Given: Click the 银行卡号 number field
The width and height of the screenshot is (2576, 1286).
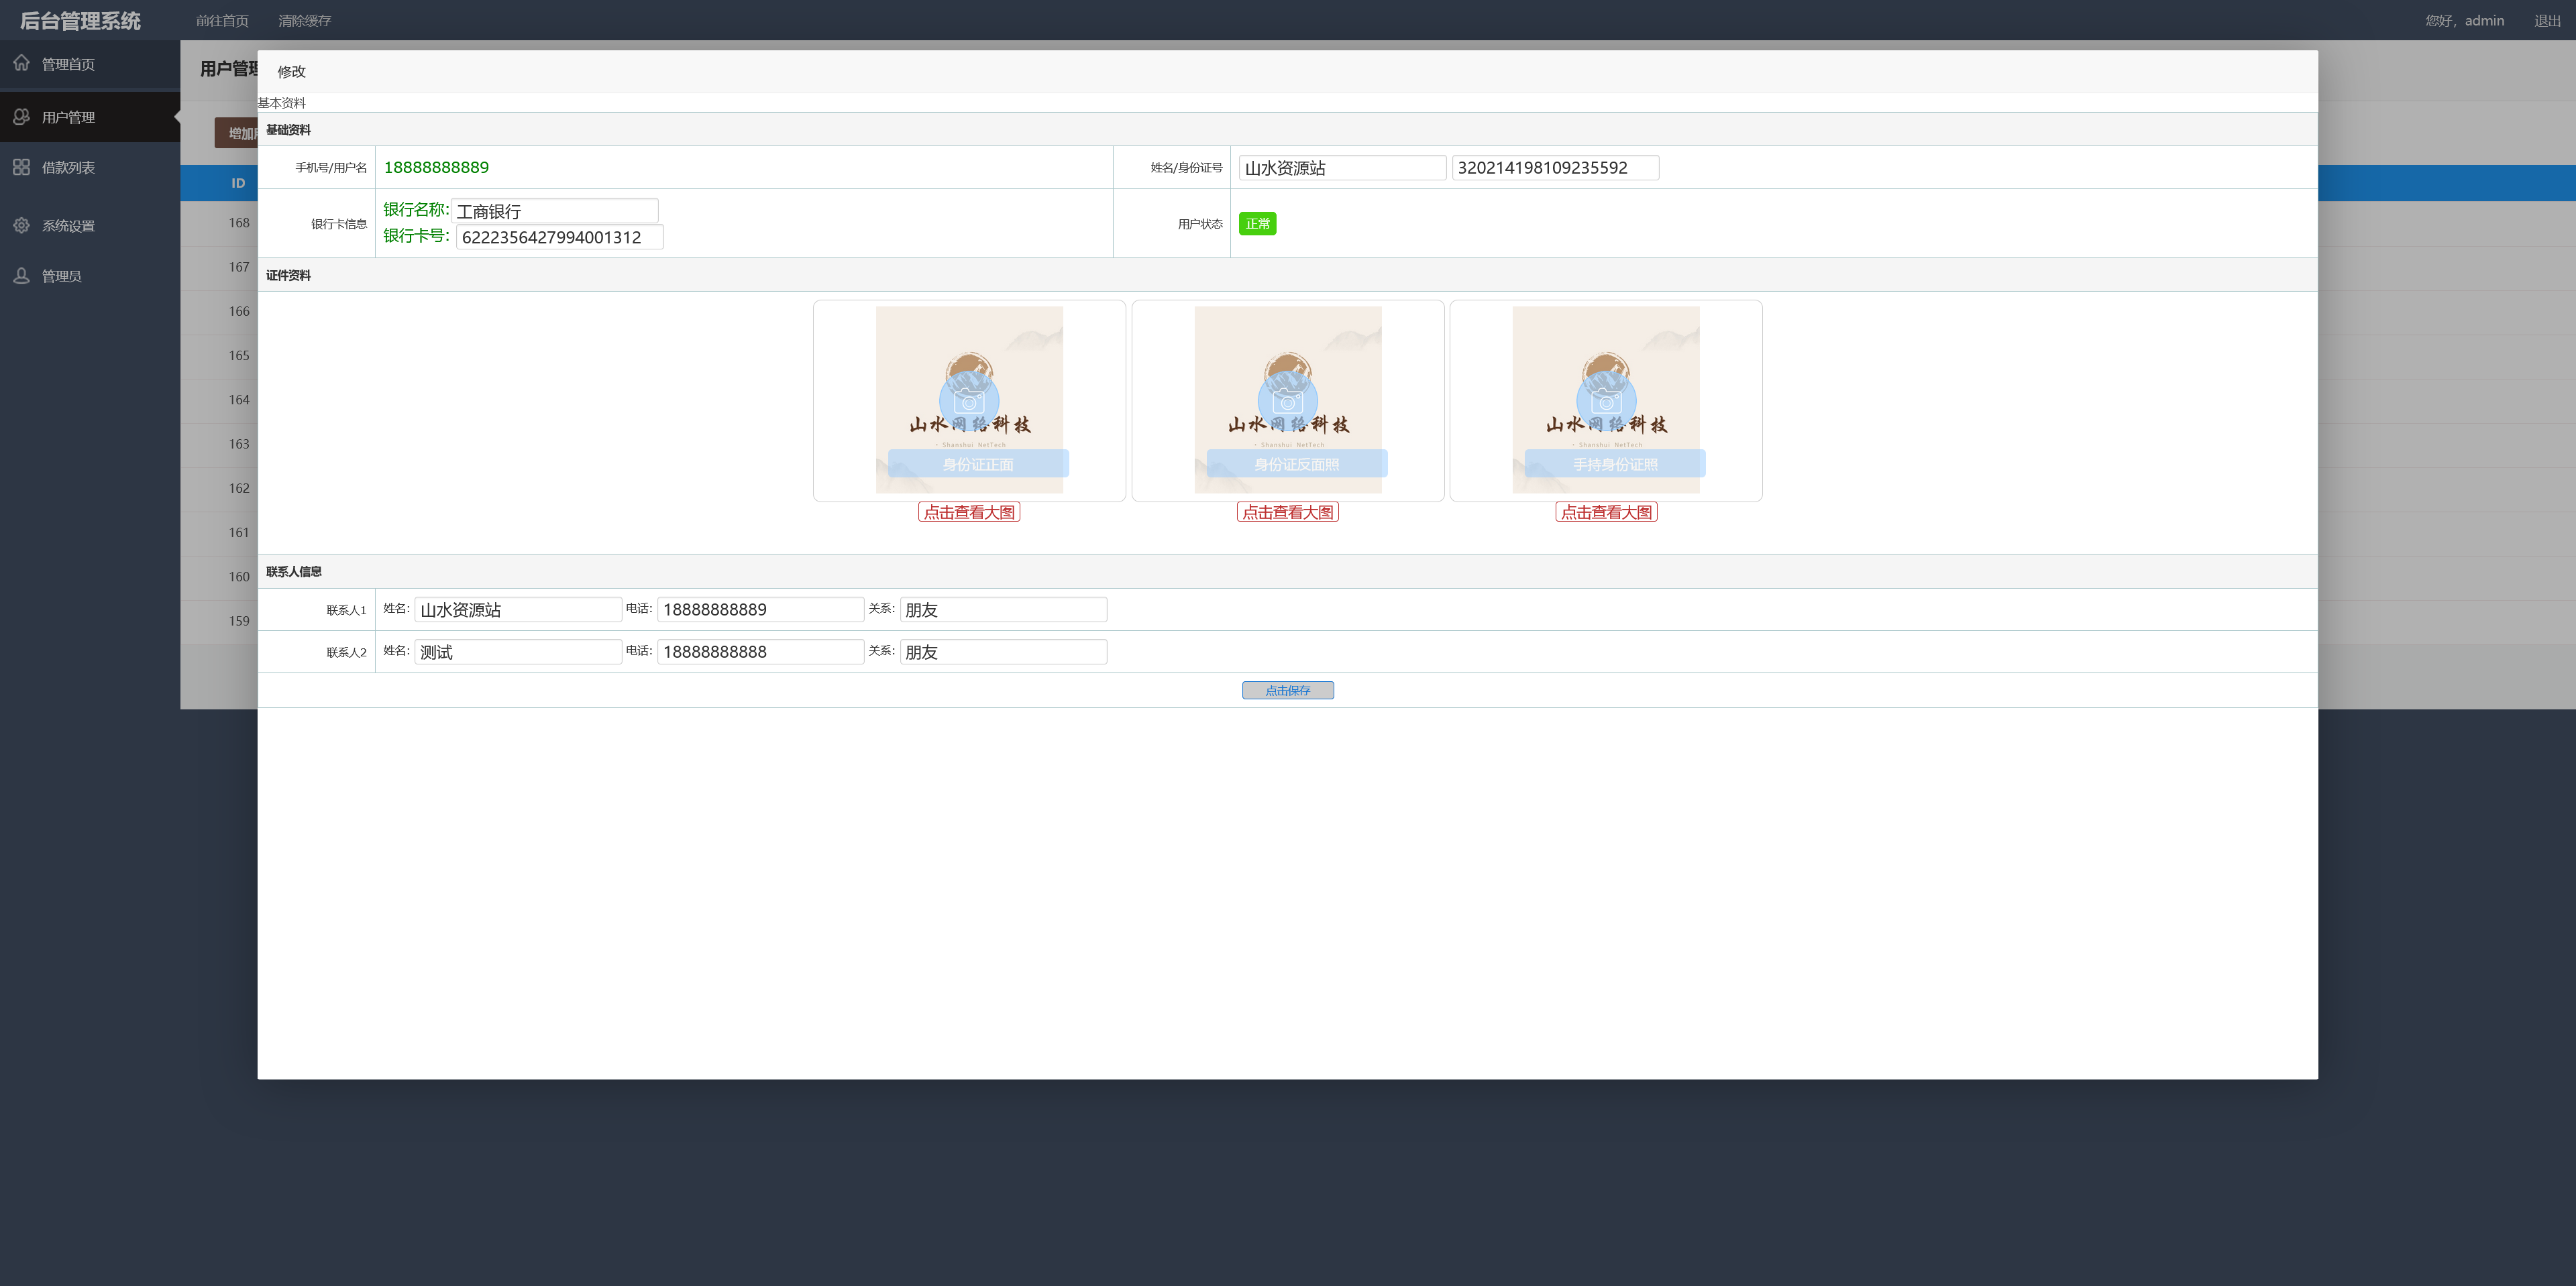Looking at the screenshot, I should [x=559, y=237].
